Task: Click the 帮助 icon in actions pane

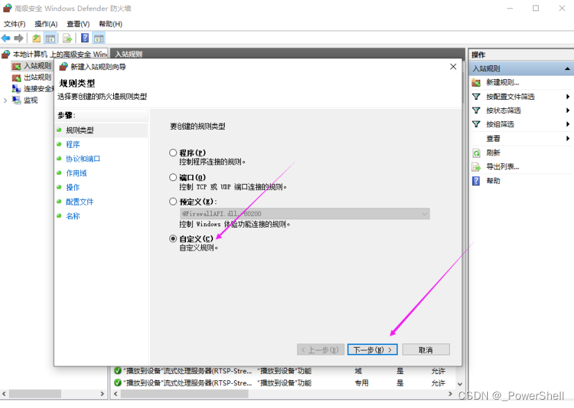Action: [x=476, y=181]
